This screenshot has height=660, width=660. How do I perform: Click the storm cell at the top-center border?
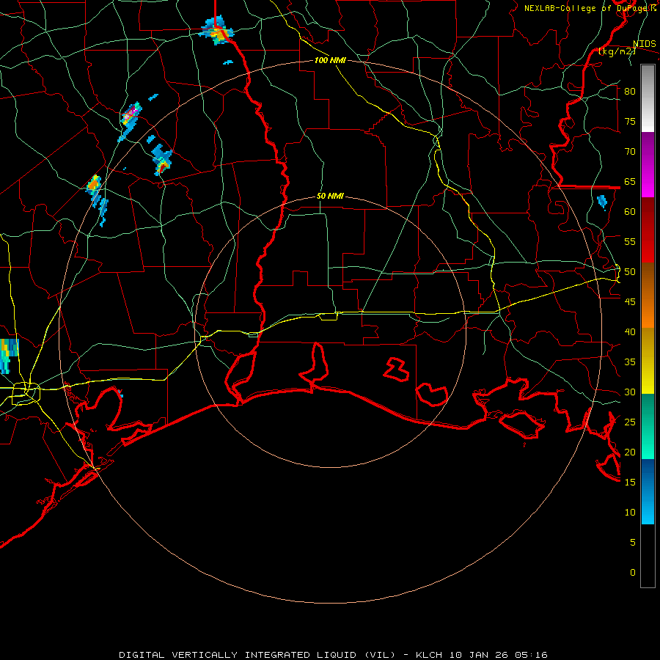(216, 31)
